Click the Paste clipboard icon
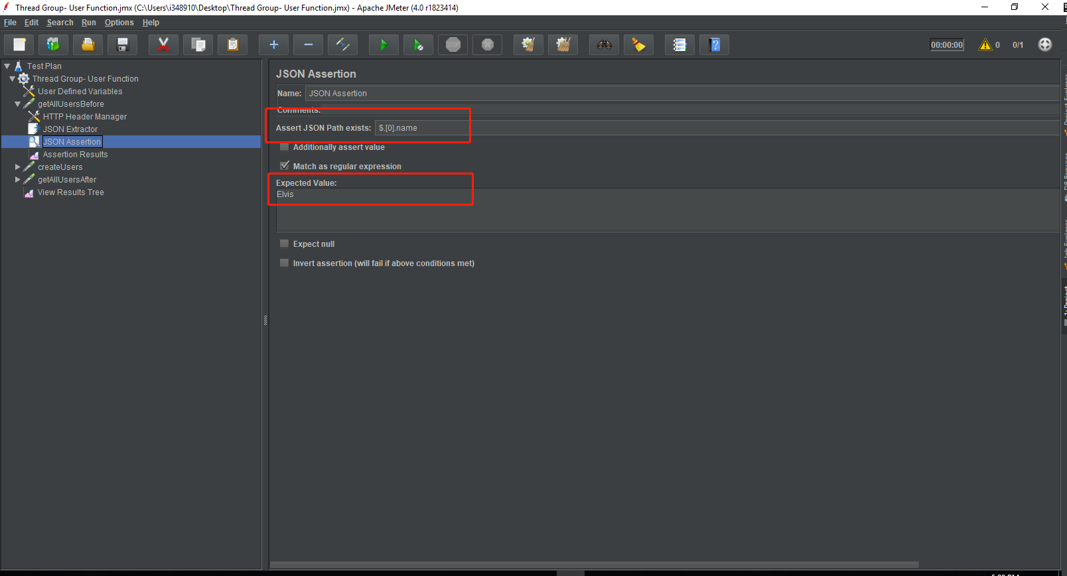Screen dimensions: 1067x576 point(232,44)
